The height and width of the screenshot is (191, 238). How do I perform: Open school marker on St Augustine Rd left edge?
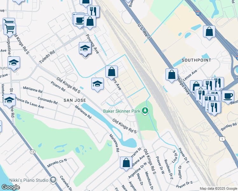9,100
